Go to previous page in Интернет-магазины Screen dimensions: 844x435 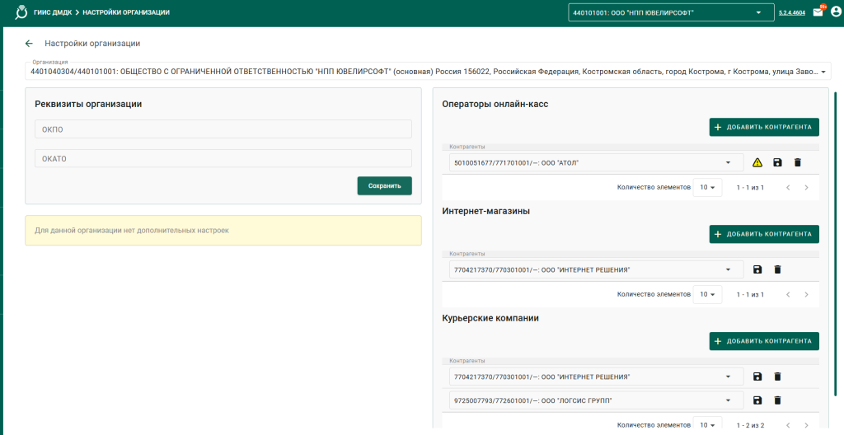click(788, 294)
